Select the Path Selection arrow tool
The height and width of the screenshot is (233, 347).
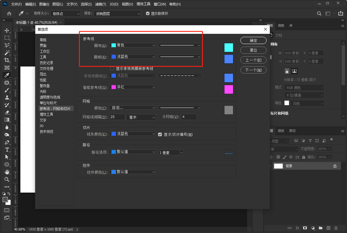7,157
